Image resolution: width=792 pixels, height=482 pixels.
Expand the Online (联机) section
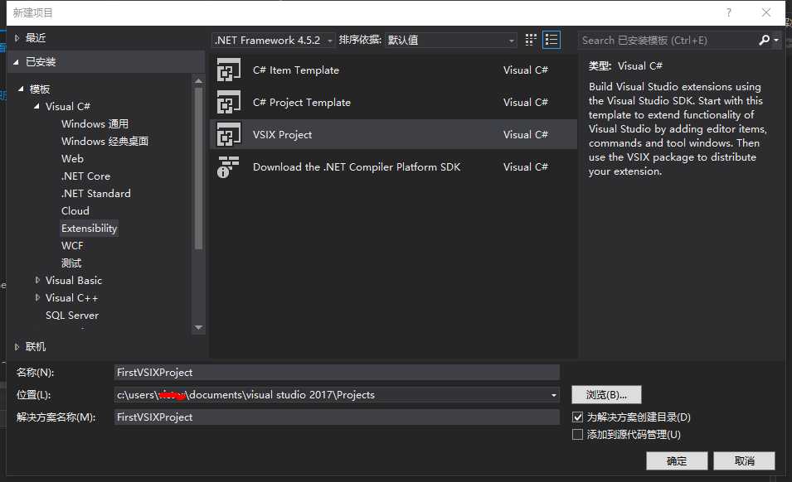(17, 347)
